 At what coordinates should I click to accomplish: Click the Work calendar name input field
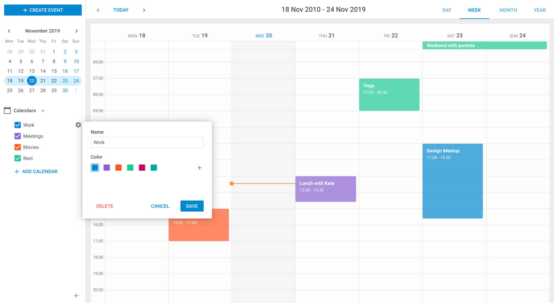click(x=147, y=142)
